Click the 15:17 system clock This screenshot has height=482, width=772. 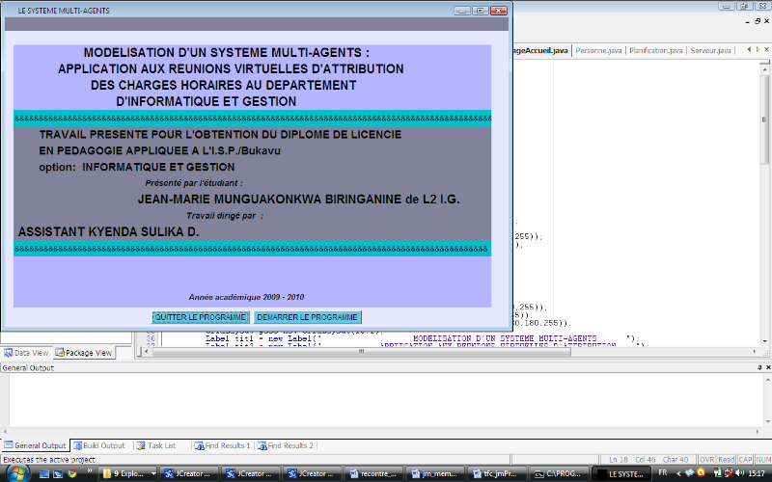click(x=756, y=473)
